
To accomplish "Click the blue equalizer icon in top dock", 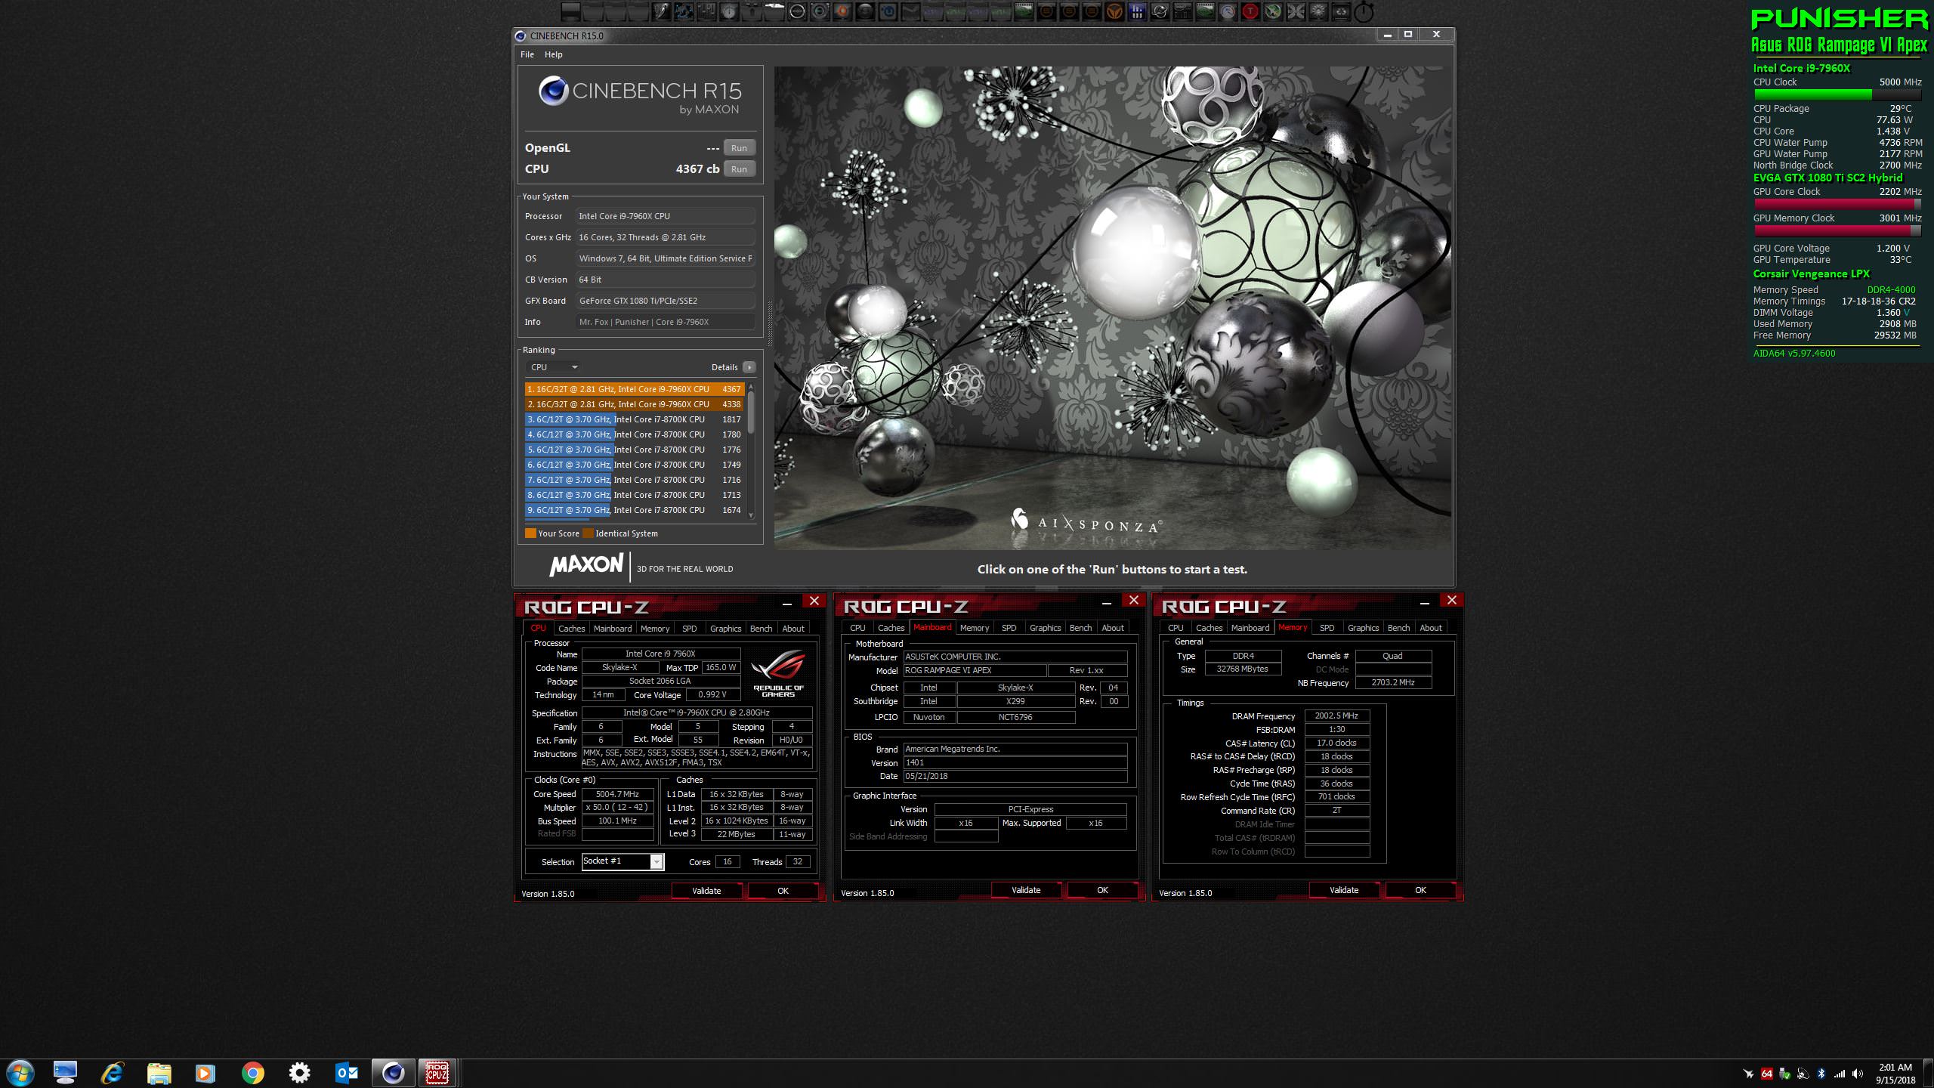I will coord(1137,11).
